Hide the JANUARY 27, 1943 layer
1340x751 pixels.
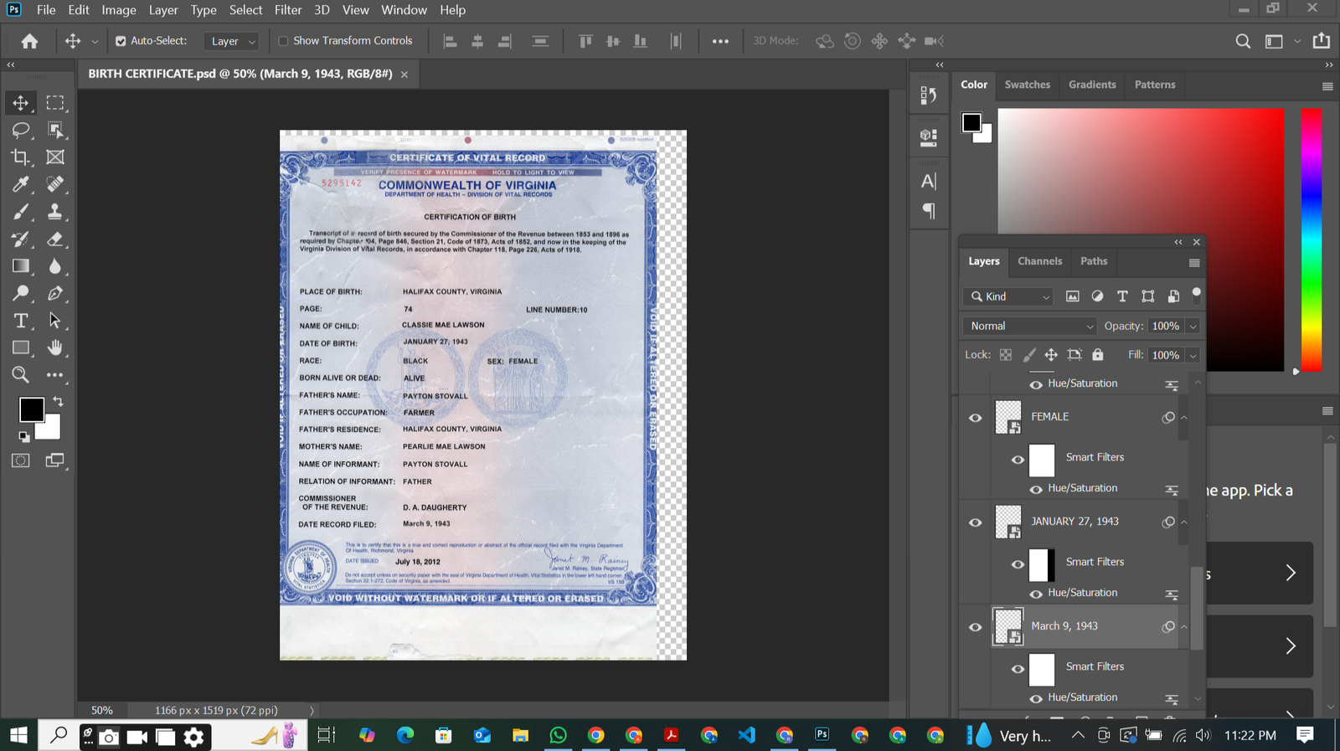coord(976,522)
